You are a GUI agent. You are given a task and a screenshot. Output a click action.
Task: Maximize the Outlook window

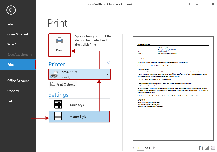point(205,4)
